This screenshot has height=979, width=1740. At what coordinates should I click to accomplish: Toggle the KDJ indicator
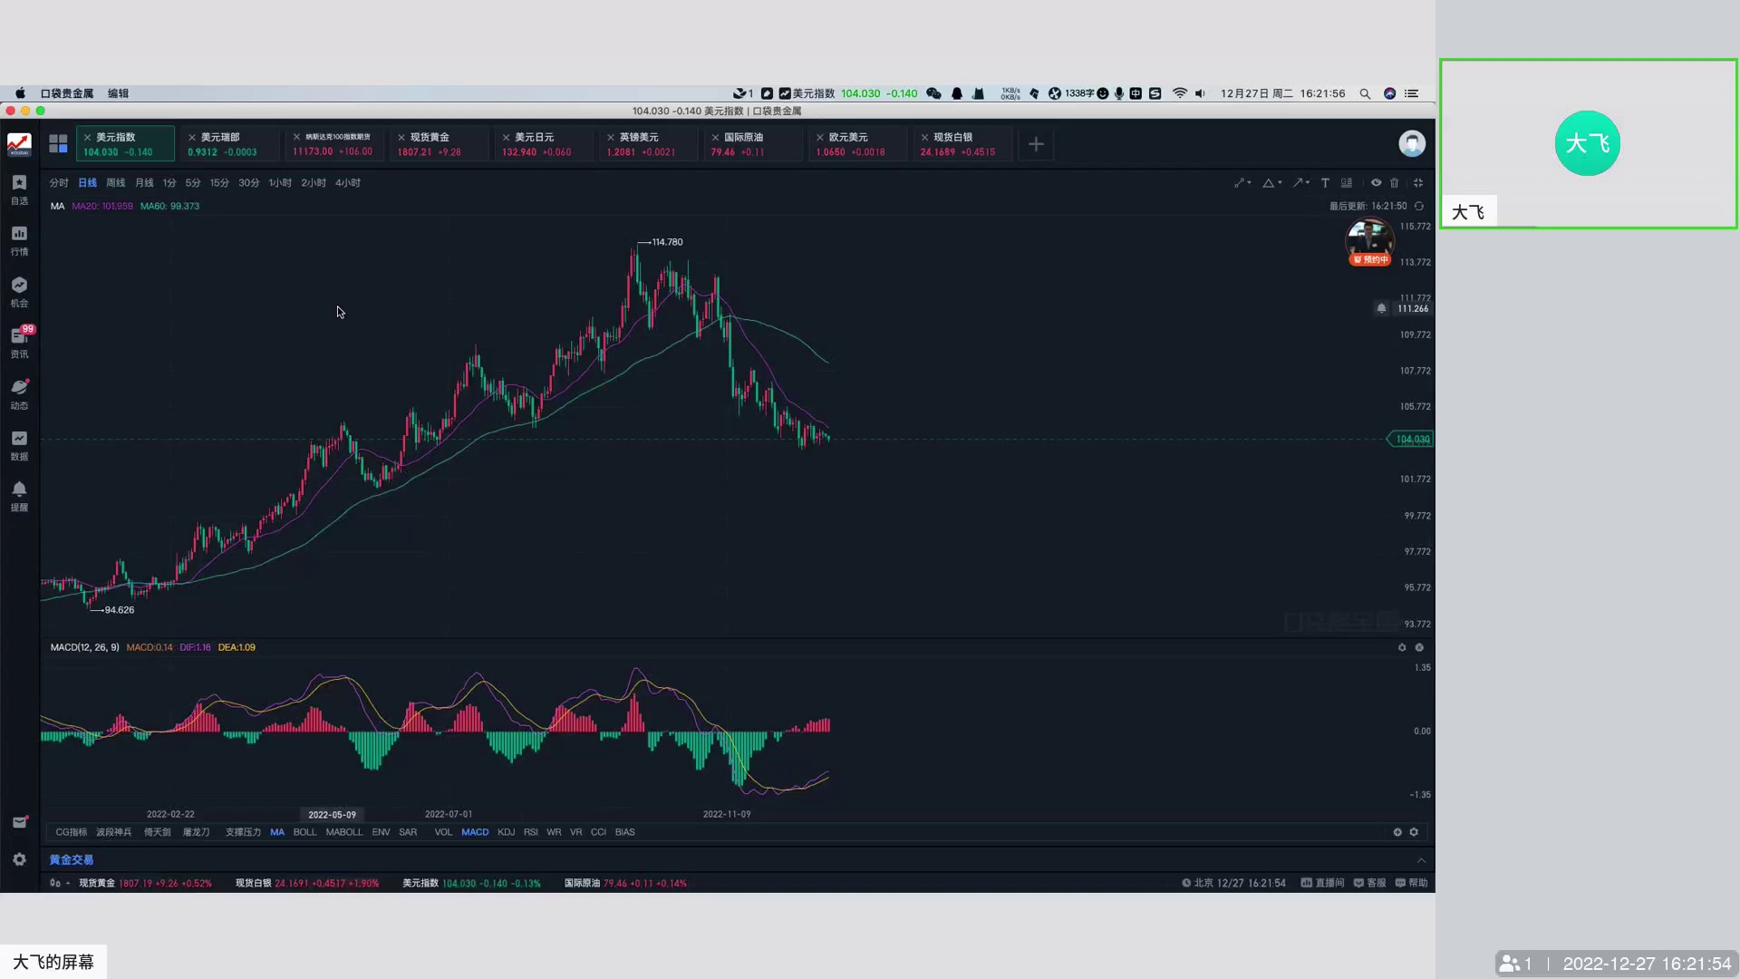(506, 832)
